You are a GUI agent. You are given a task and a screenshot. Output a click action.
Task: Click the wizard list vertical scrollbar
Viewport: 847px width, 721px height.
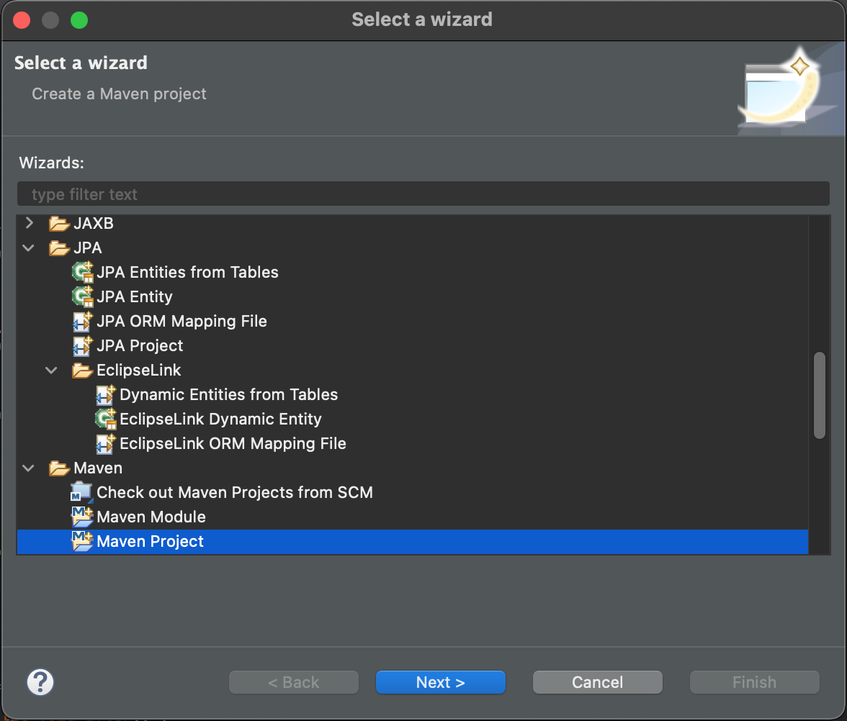click(820, 395)
